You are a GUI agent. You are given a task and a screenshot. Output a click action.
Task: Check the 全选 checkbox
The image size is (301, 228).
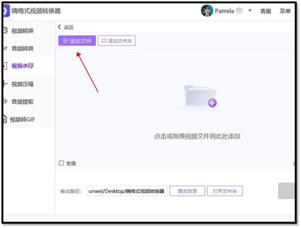[61, 163]
